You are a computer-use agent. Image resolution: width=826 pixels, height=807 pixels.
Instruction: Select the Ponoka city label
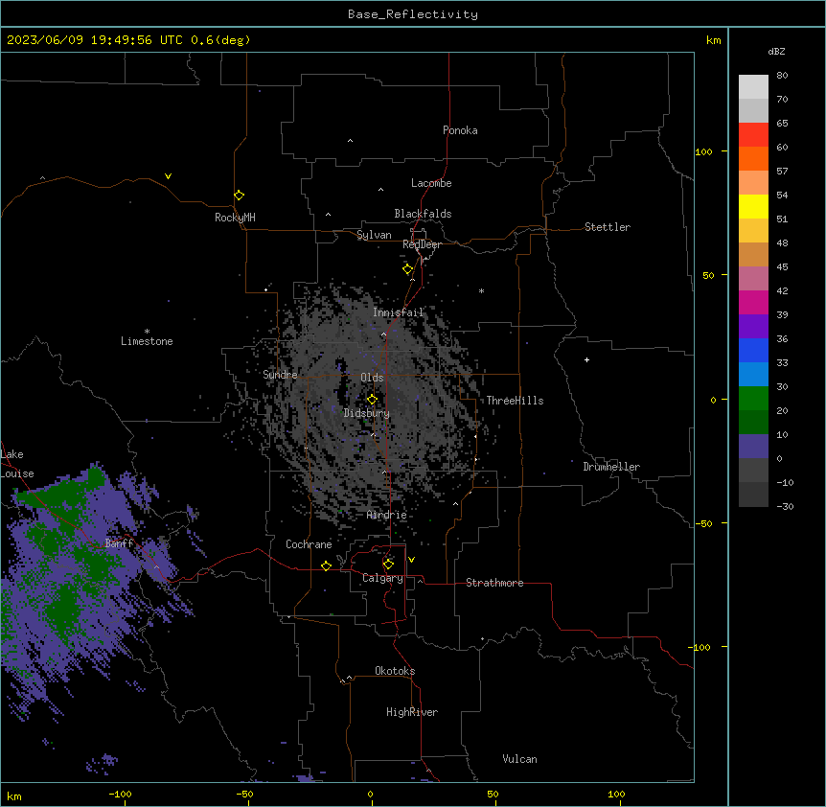click(460, 130)
